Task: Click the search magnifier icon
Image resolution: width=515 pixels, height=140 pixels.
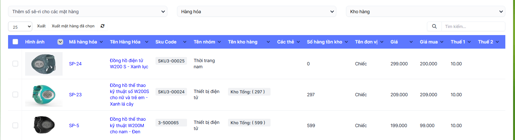Action: pos(434,26)
